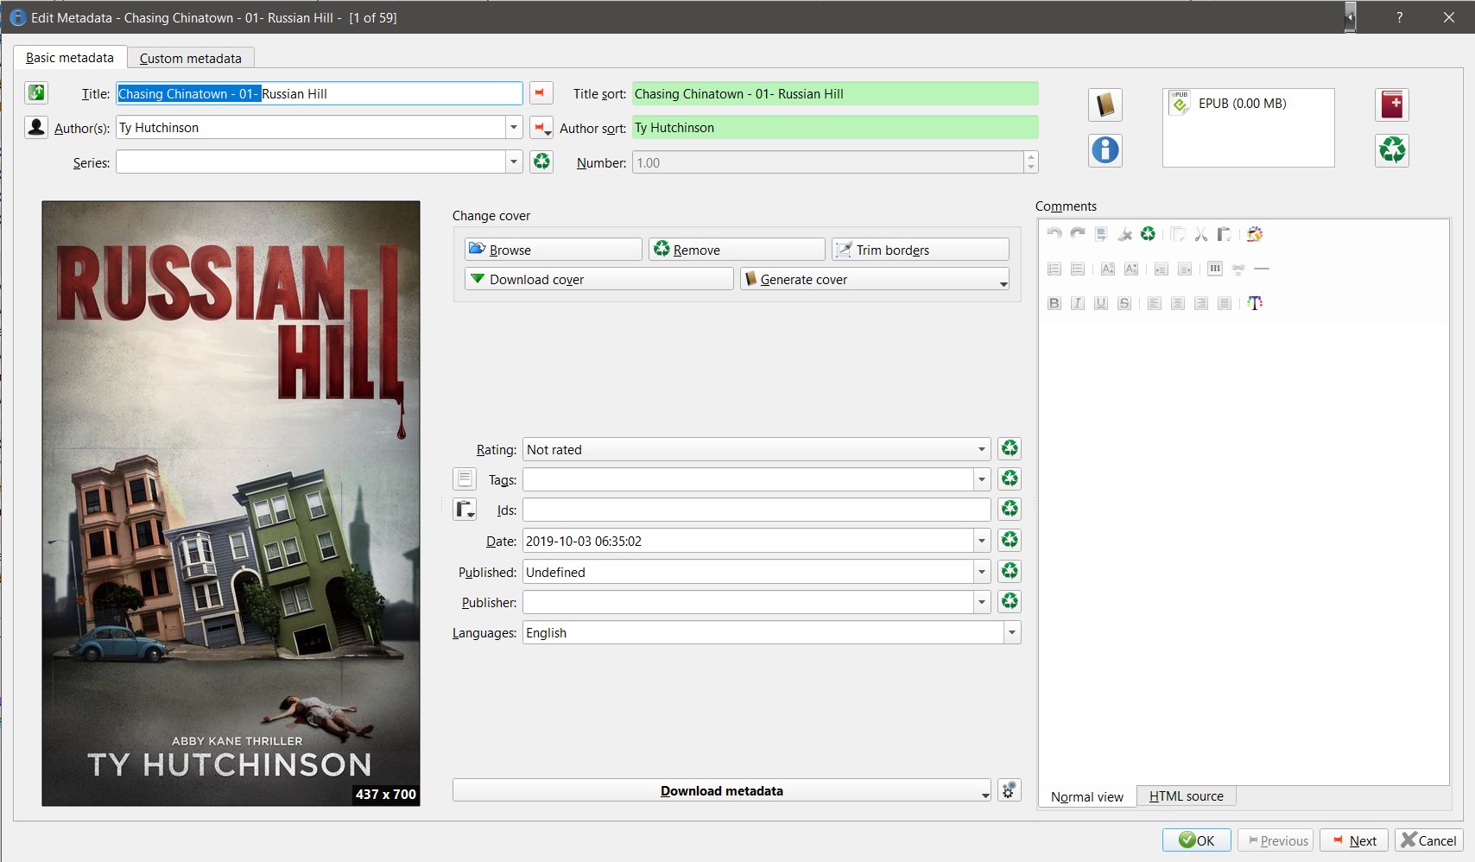Toggle underline in comments editor
Viewport: 1475px width, 862px height.
point(1100,303)
